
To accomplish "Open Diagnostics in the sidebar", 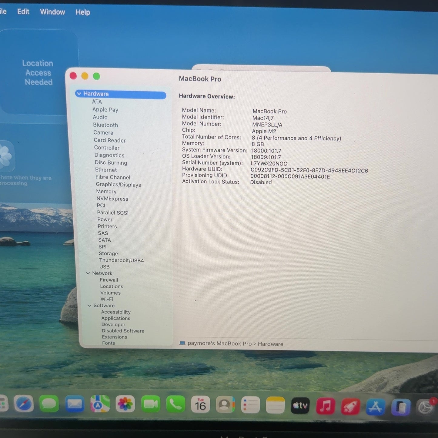I will [x=109, y=155].
